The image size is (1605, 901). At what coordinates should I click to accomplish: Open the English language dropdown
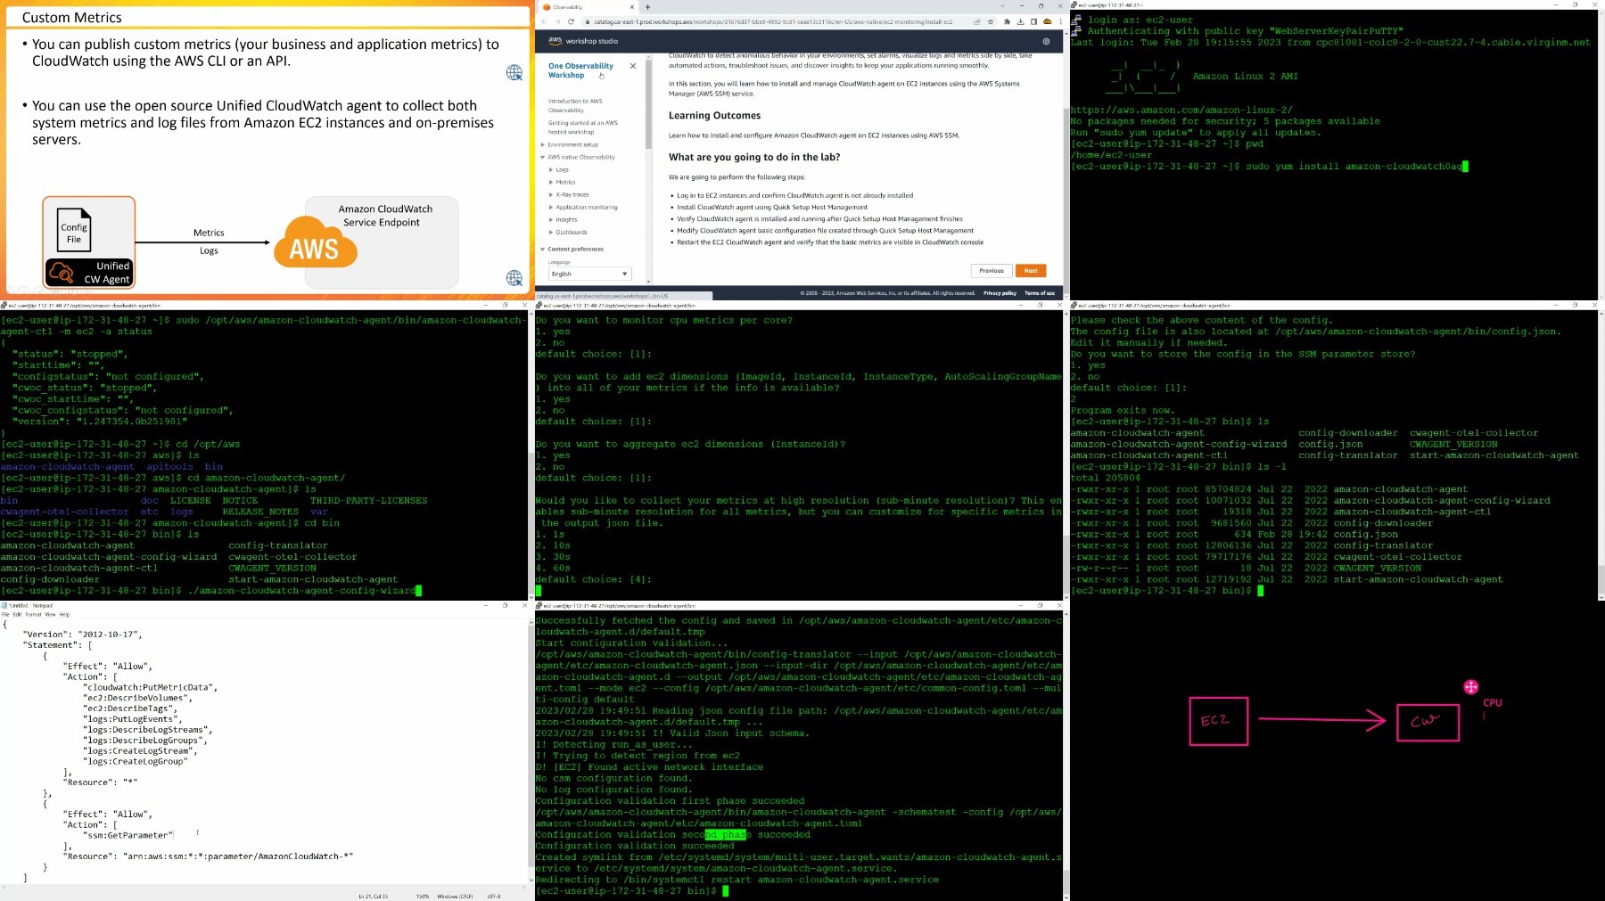(x=588, y=274)
